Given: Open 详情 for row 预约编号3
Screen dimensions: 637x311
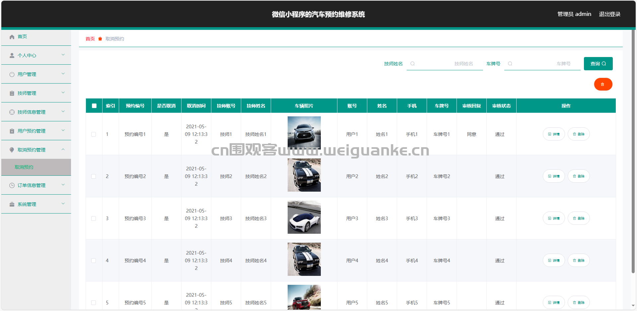Looking at the screenshot, I should (x=554, y=218).
